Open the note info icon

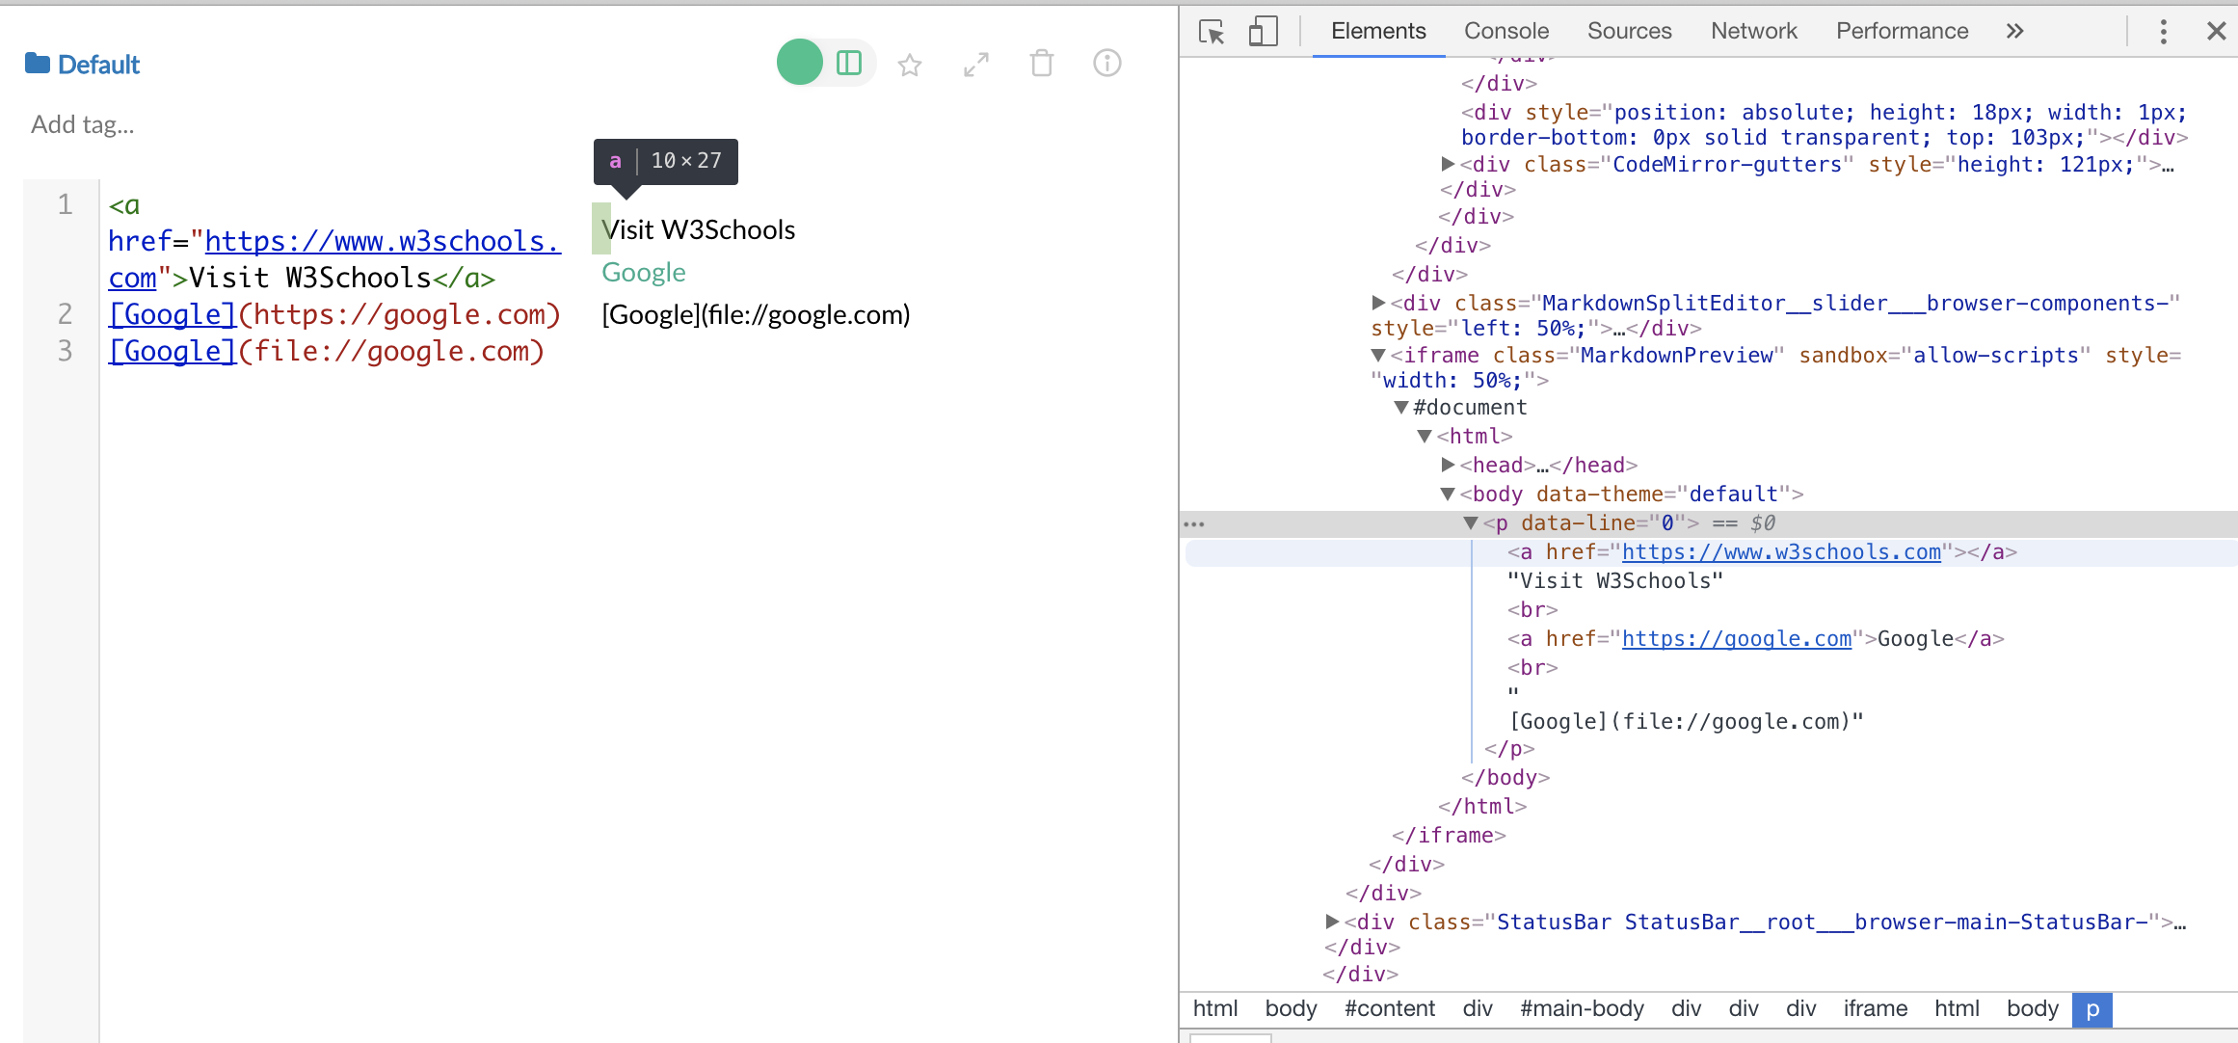pyautogui.click(x=1106, y=64)
